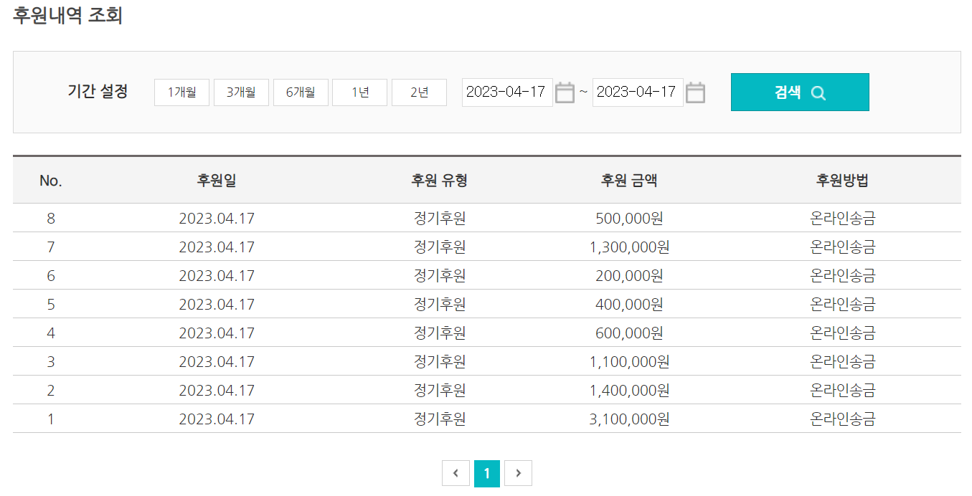Click the 1,100,000원 amount cell
972x496 pixels.
click(629, 362)
